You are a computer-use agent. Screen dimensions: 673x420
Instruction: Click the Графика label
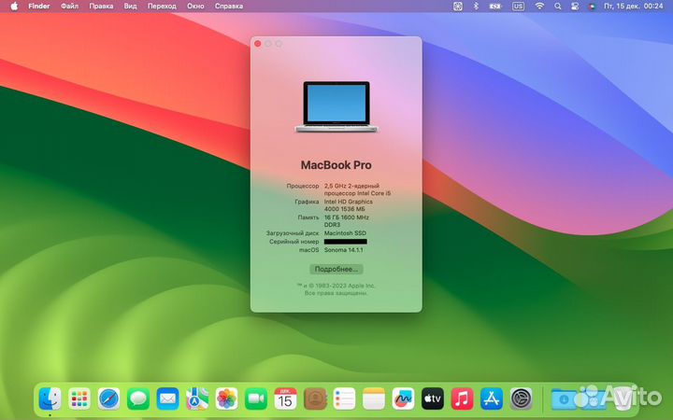point(307,202)
